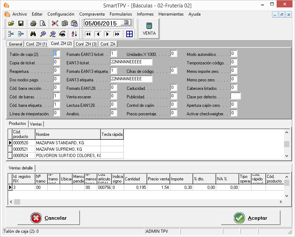Click the Activar checkweigher field
This screenshot has width=295, height=237.
[234, 113]
